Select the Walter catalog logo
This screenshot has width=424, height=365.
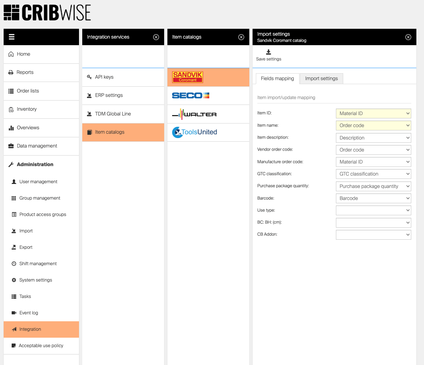[x=194, y=114]
